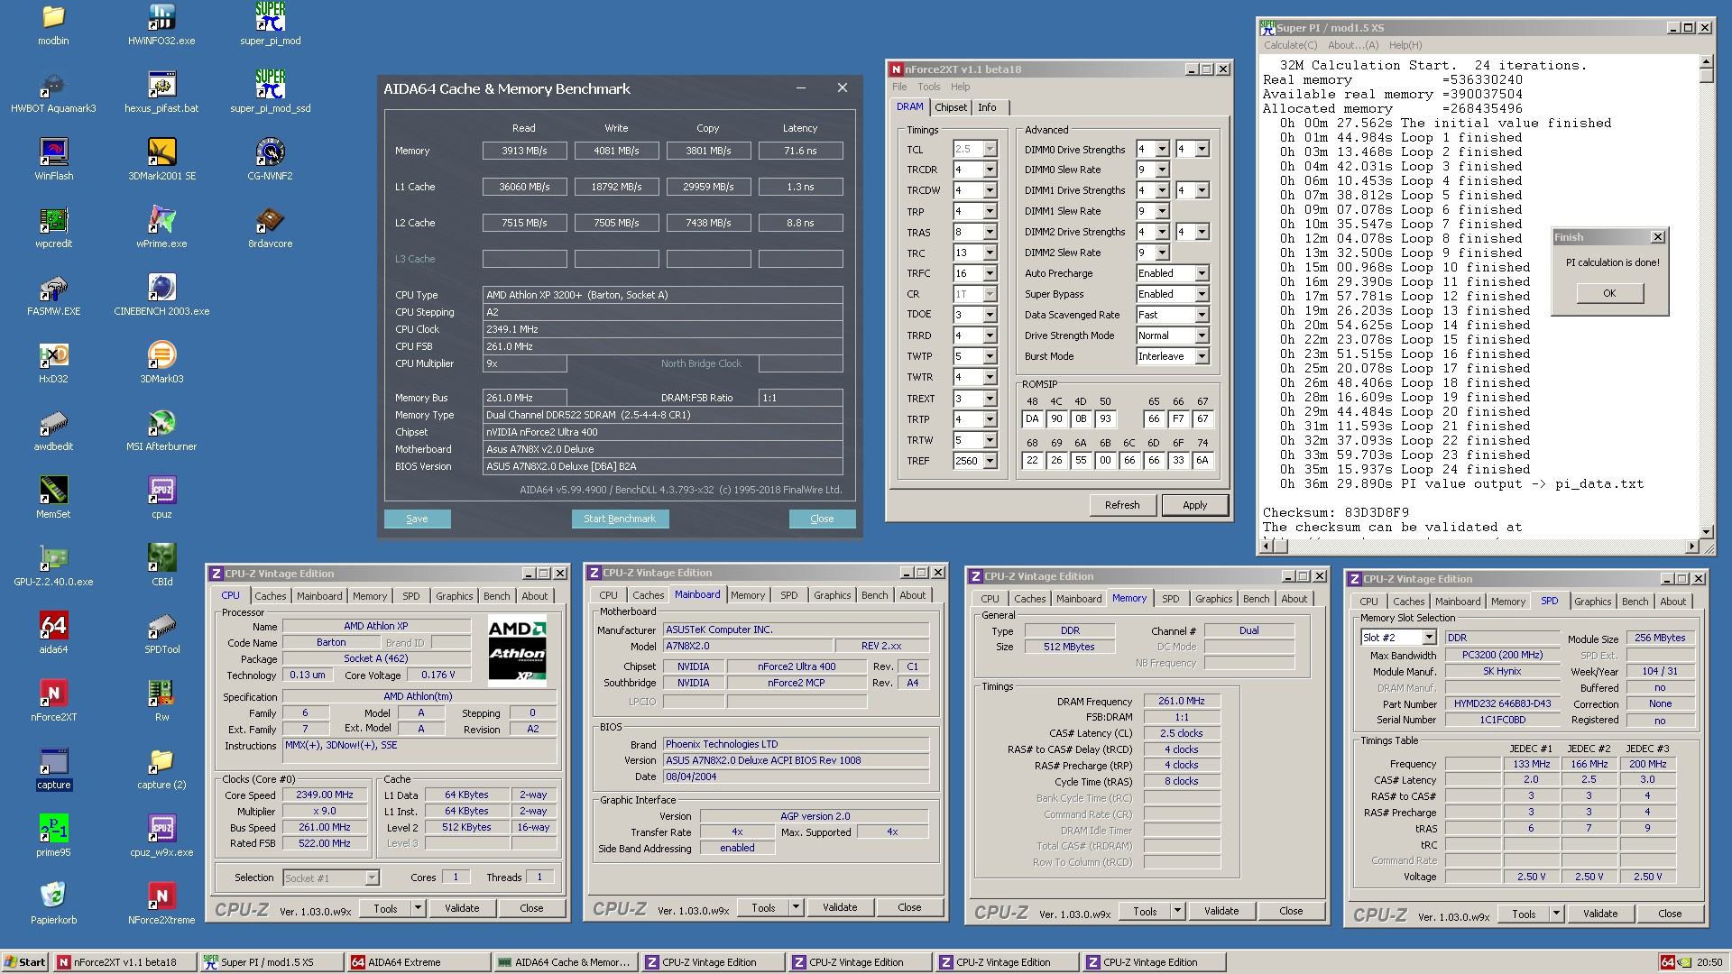Open the Rw desktop icon
This screenshot has width=1732, height=974.
point(161,701)
